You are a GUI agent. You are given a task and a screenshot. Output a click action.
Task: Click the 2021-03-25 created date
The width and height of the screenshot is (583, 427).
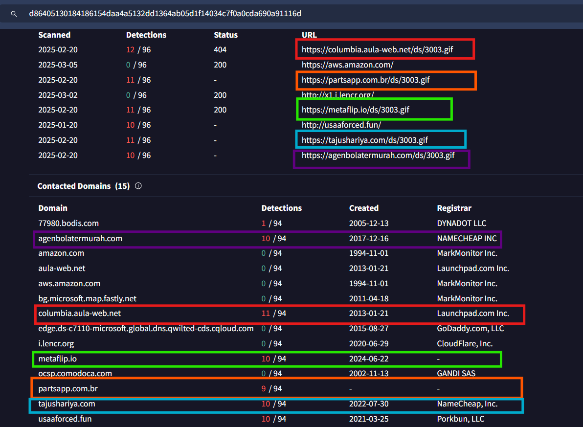(x=369, y=419)
